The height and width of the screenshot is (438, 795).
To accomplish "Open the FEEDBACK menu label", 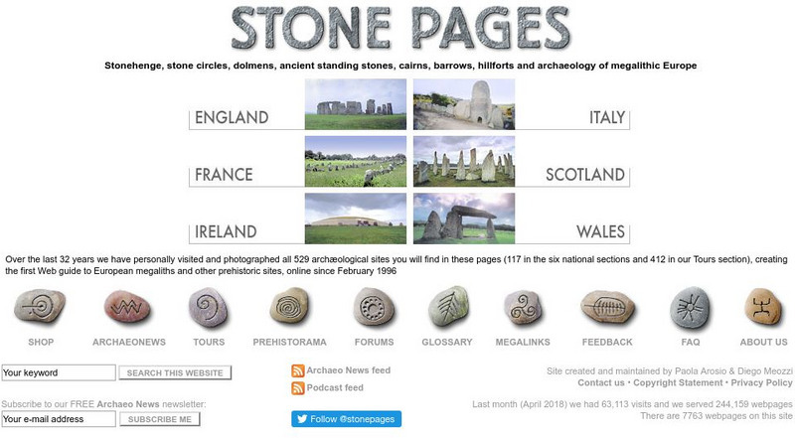I will 607,343.
